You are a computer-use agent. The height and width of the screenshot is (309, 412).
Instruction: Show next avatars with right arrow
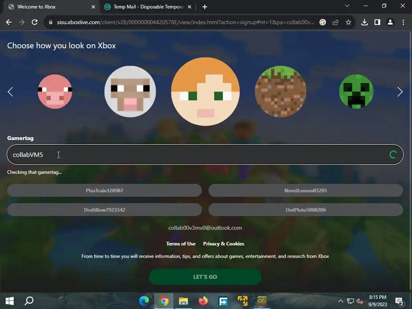400,92
